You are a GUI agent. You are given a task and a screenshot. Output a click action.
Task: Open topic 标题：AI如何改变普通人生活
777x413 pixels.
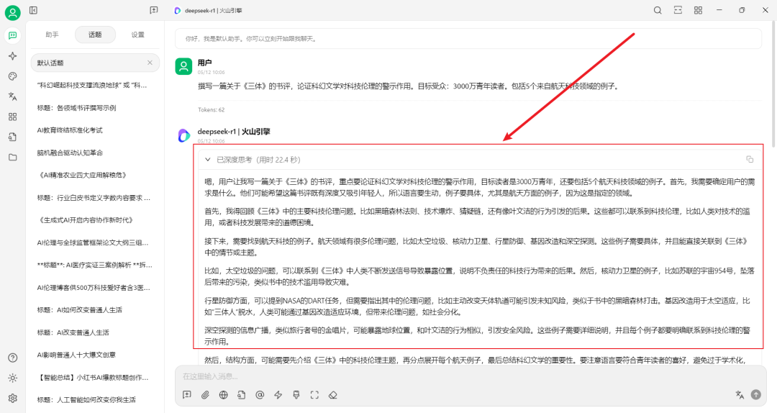95,310
